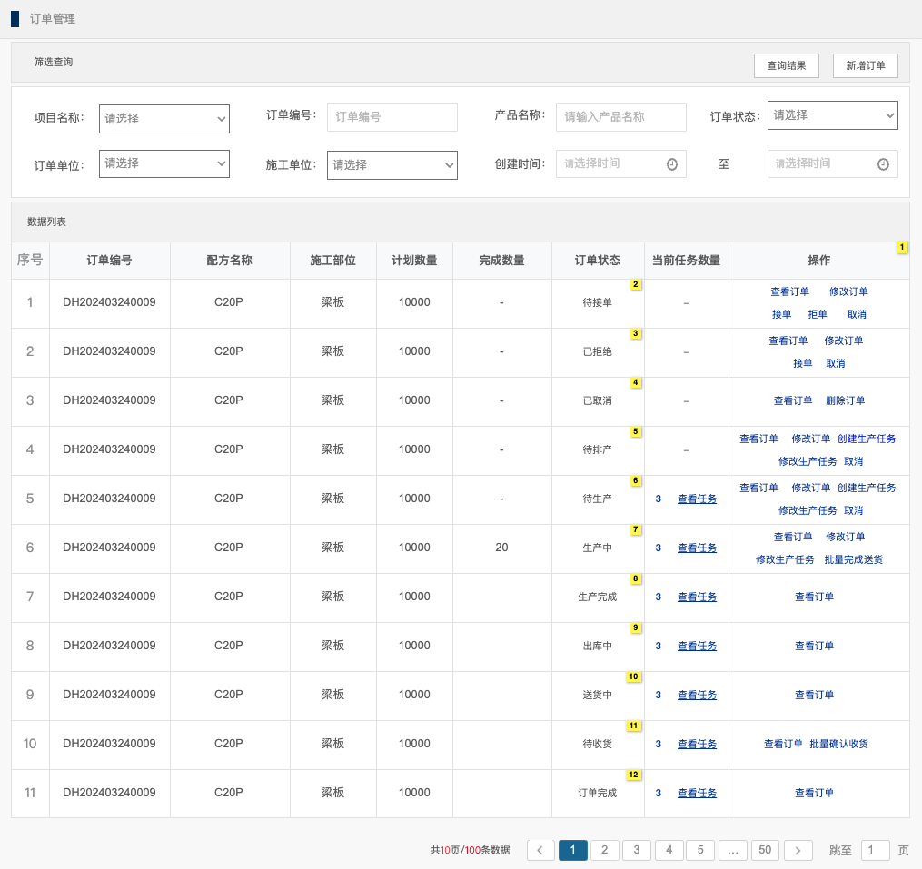Expand the 订单状态 dropdown
The image size is (922, 869).
point(832,115)
